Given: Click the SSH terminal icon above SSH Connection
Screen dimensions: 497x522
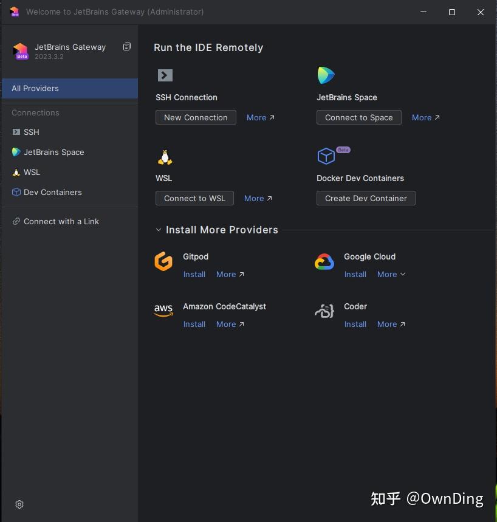Looking at the screenshot, I should (165, 75).
